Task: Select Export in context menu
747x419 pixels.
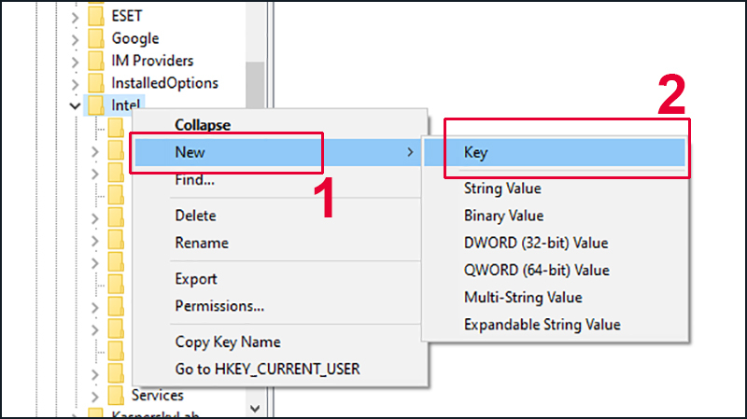Action: pos(196,278)
